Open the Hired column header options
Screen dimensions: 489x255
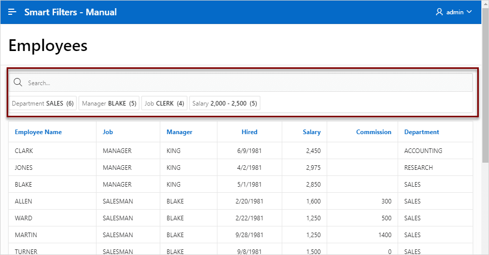[x=250, y=132]
